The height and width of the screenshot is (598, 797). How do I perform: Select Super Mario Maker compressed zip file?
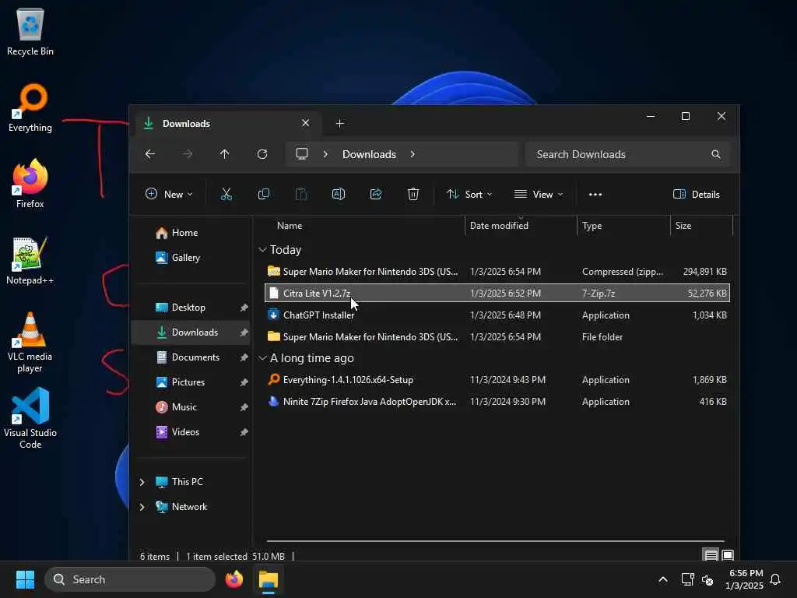coord(497,272)
